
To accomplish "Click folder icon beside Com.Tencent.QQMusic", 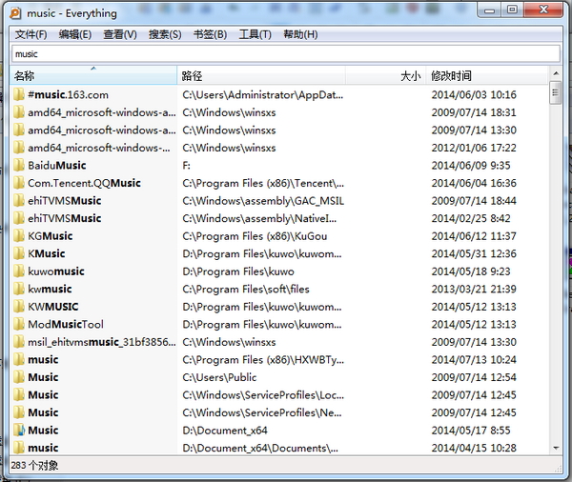I will click(19, 184).
